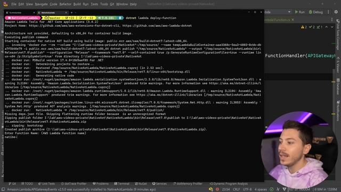Open the Git menu
Image resolution: width=341 pixels, height=192 pixels.
click(x=112, y=4)
